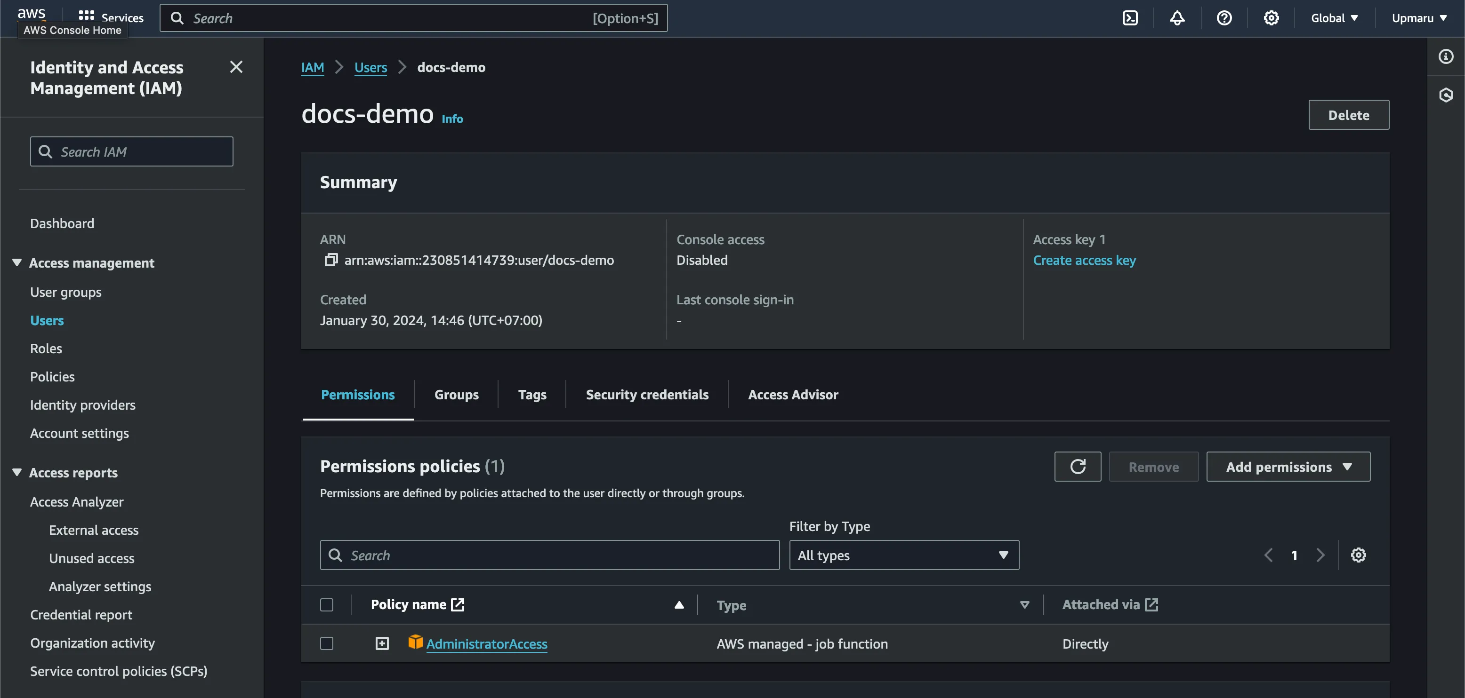Open Account settings in the sidebar
The image size is (1465, 698).
(x=80, y=433)
